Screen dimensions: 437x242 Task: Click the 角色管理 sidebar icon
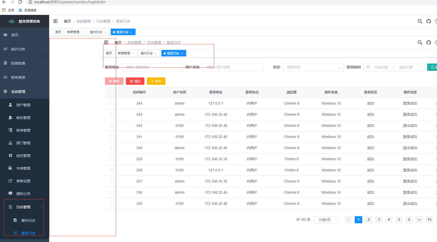[10, 117]
